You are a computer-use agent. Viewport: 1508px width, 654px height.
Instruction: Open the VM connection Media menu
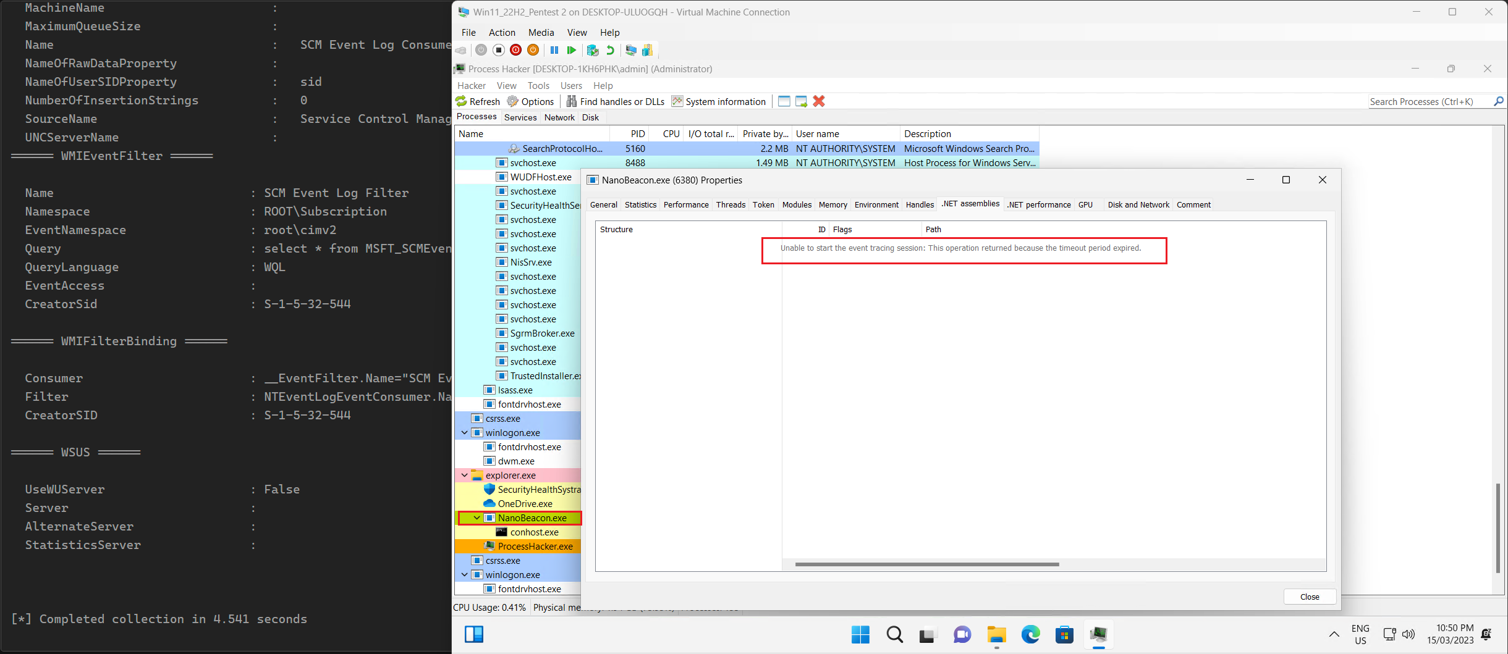541,32
